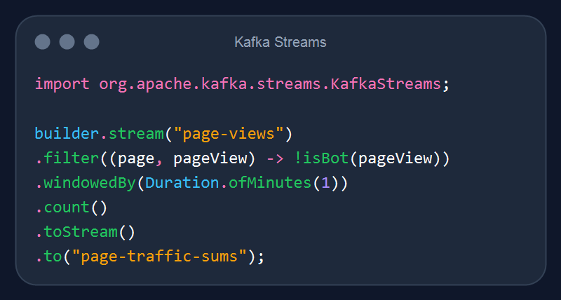Click the ".toStream()" method call
The height and width of the screenshot is (300, 561).
point(85,232)
